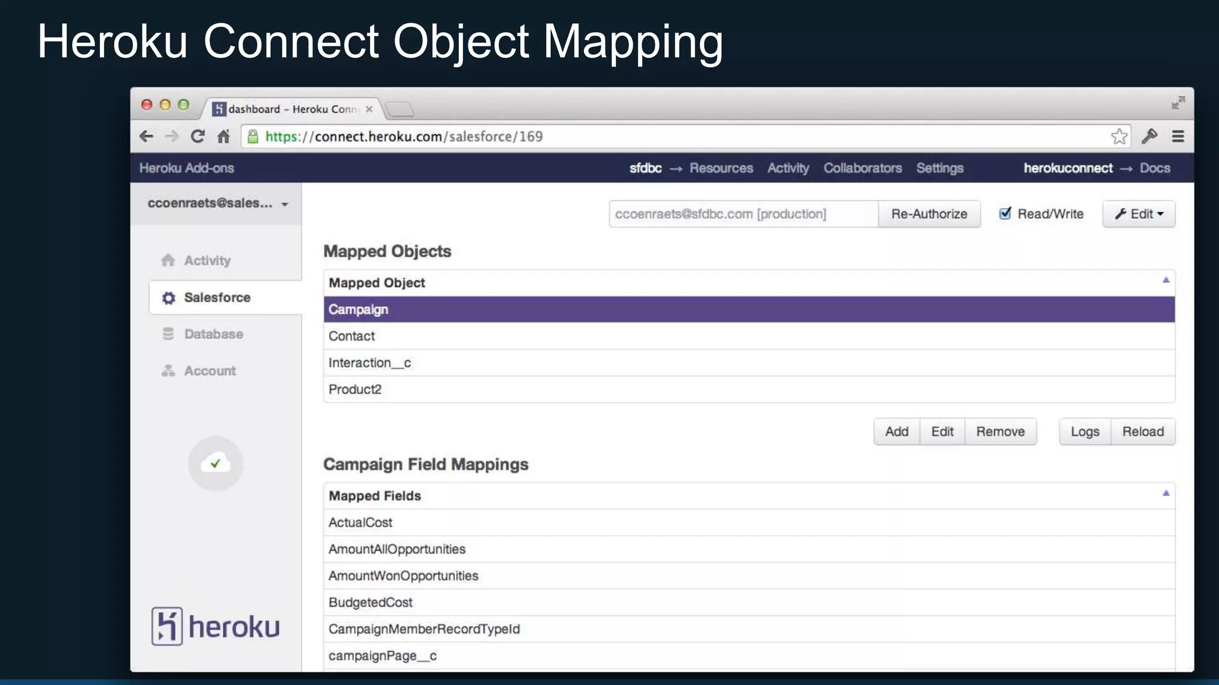
Task: Open a new browser tab
Action: point(399,109)
